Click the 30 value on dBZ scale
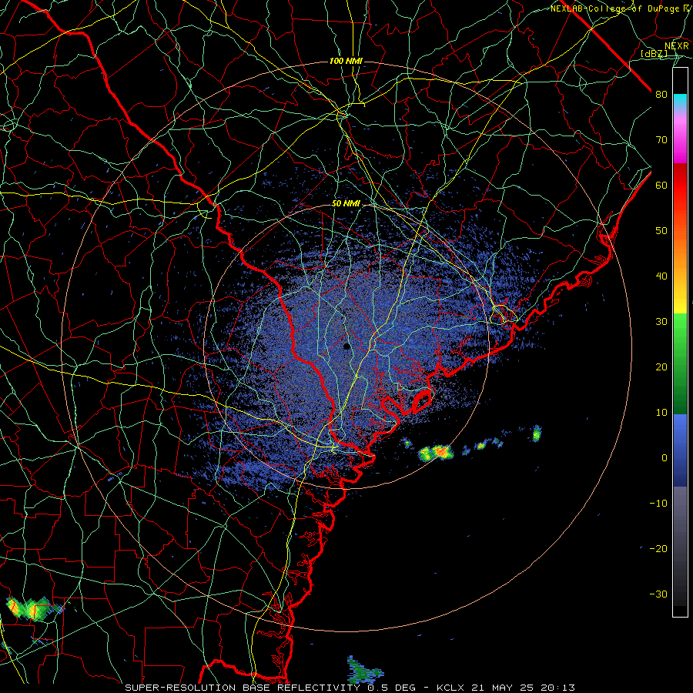Viewport: 693px width, 693px height. point(661,322)
